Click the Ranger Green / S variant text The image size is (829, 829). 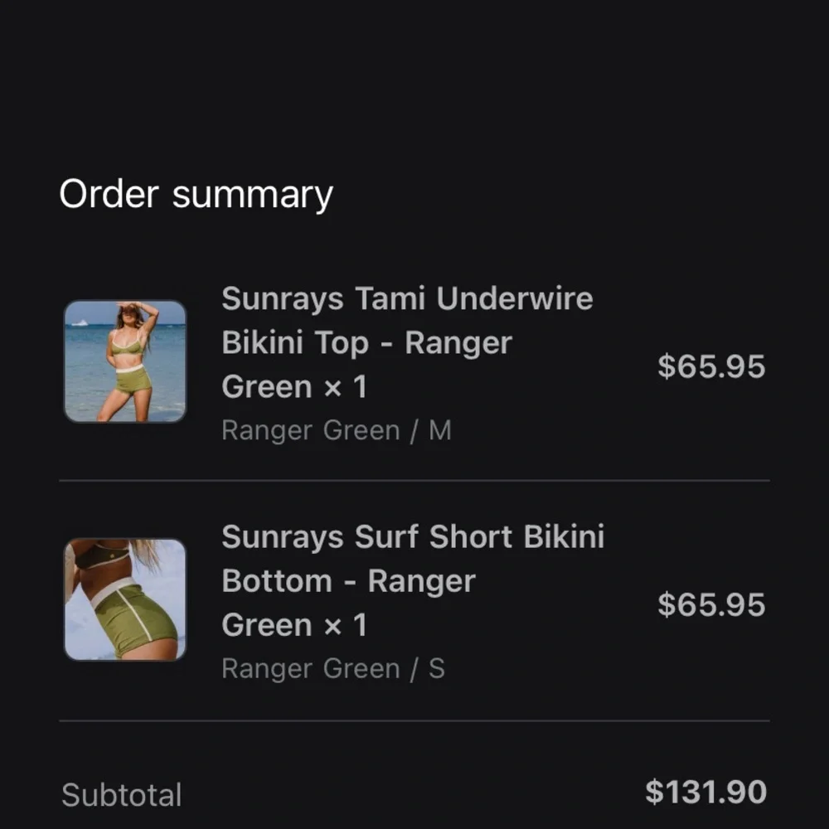click(x=332, y=669)
